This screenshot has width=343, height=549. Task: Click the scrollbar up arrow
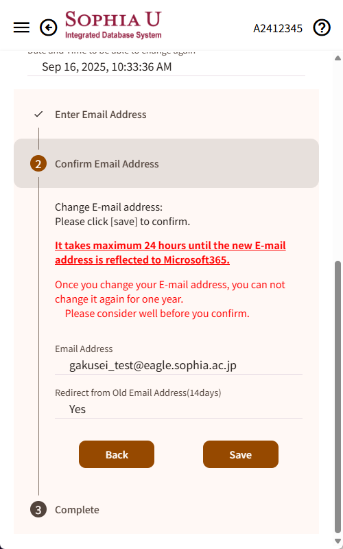(x=338, y=58)
